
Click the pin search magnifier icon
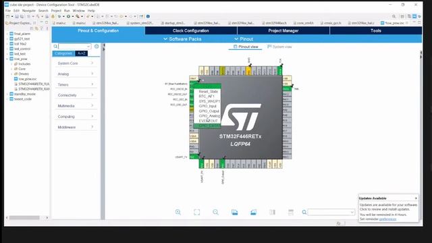[304, 212]
